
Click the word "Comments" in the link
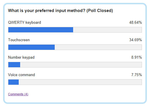point(16,94)
